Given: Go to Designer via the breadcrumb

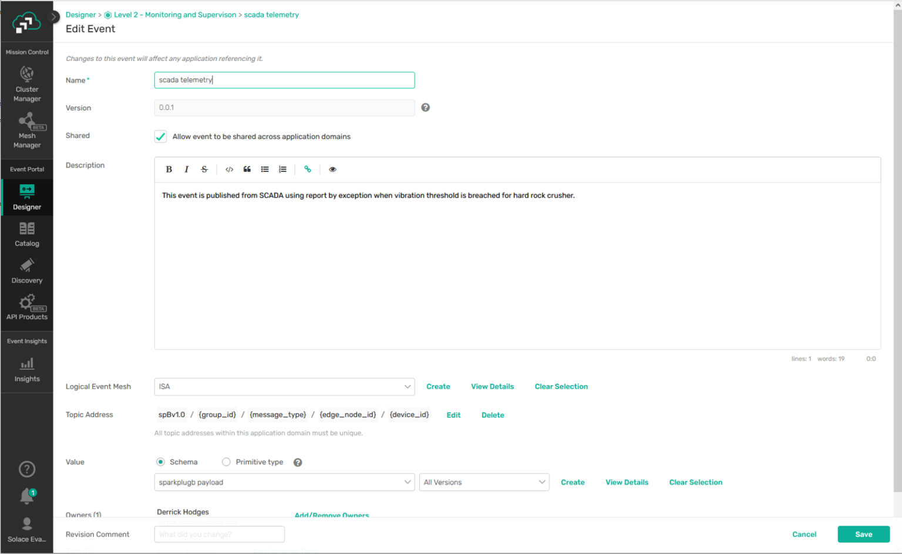Looking at the screenshot, I should click(80, 15).
